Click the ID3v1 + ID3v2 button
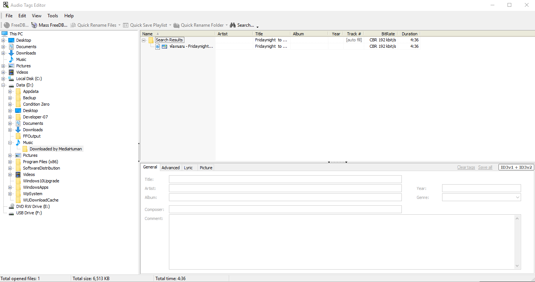535x282 pixels. [516, 167]
